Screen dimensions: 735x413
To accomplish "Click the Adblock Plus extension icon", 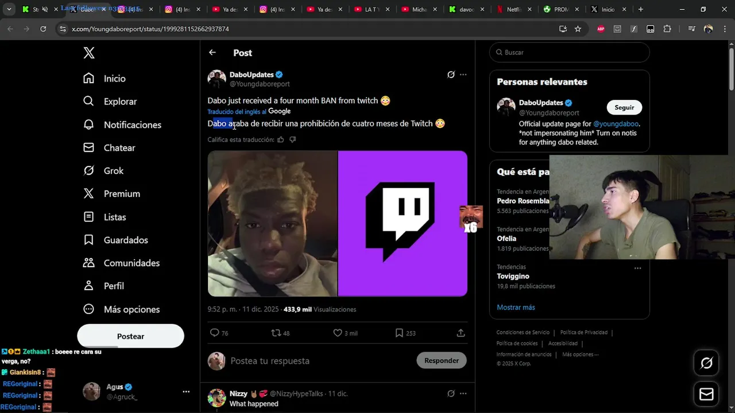I will pos(601,29).
